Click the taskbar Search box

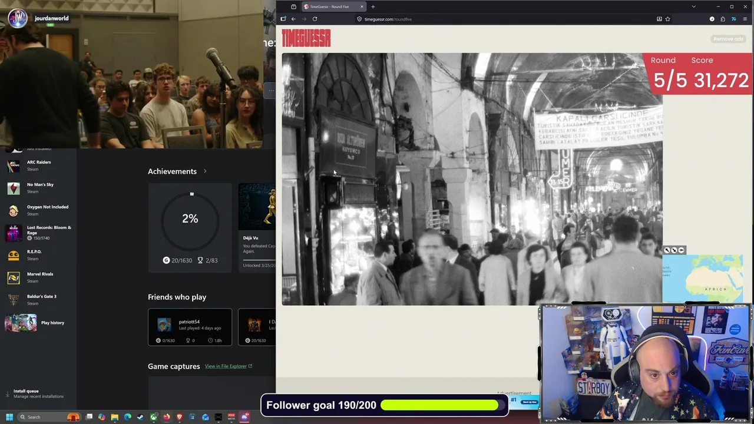pyautogui.click(x=49, y=417)
